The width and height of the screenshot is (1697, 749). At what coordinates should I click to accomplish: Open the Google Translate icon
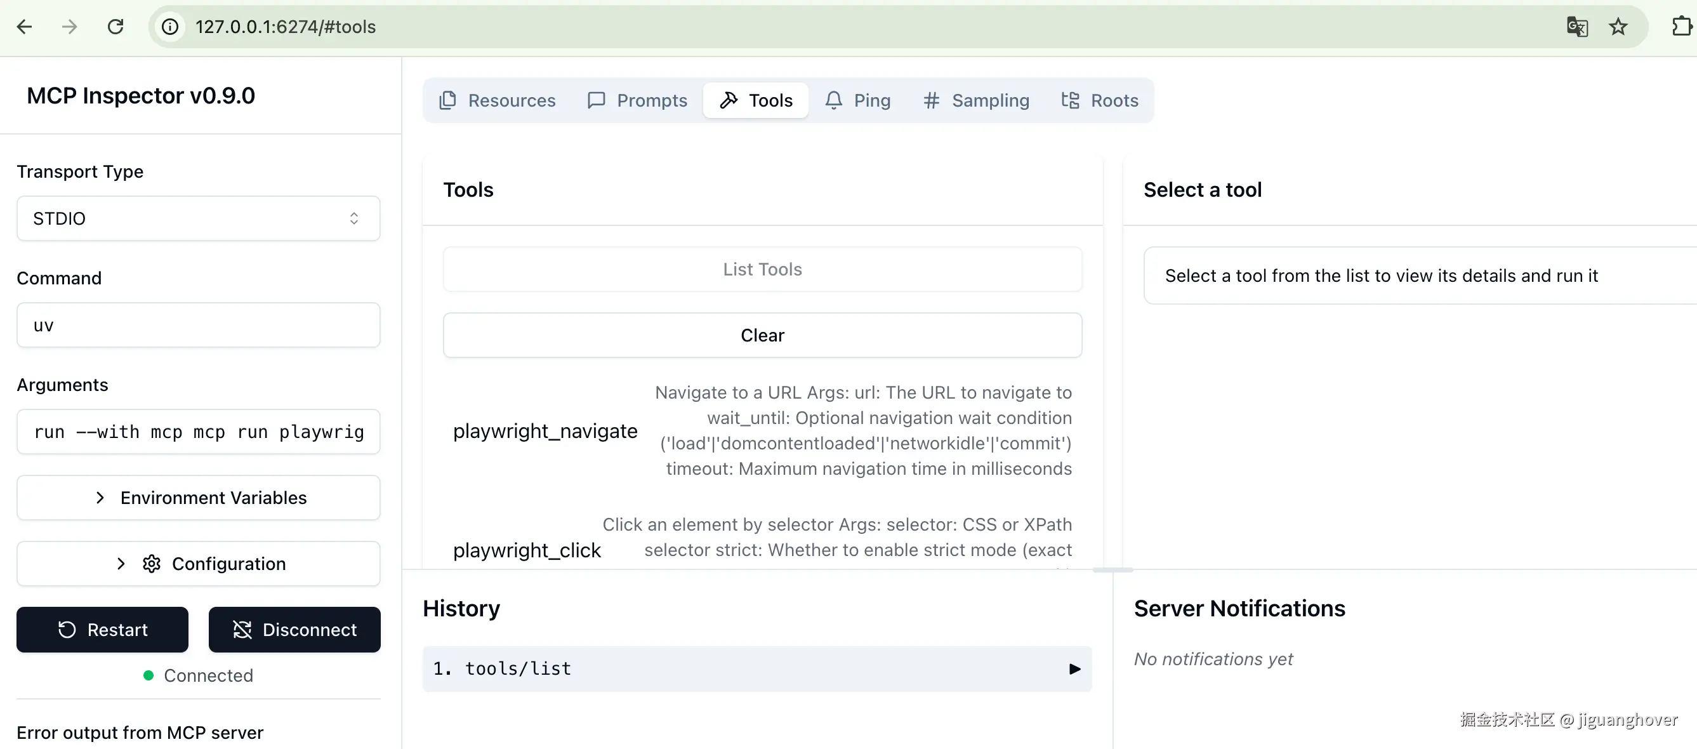click(1577, 27)
